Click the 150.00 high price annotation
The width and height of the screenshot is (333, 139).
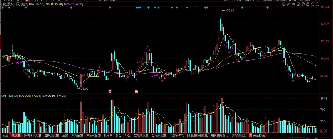230,10
